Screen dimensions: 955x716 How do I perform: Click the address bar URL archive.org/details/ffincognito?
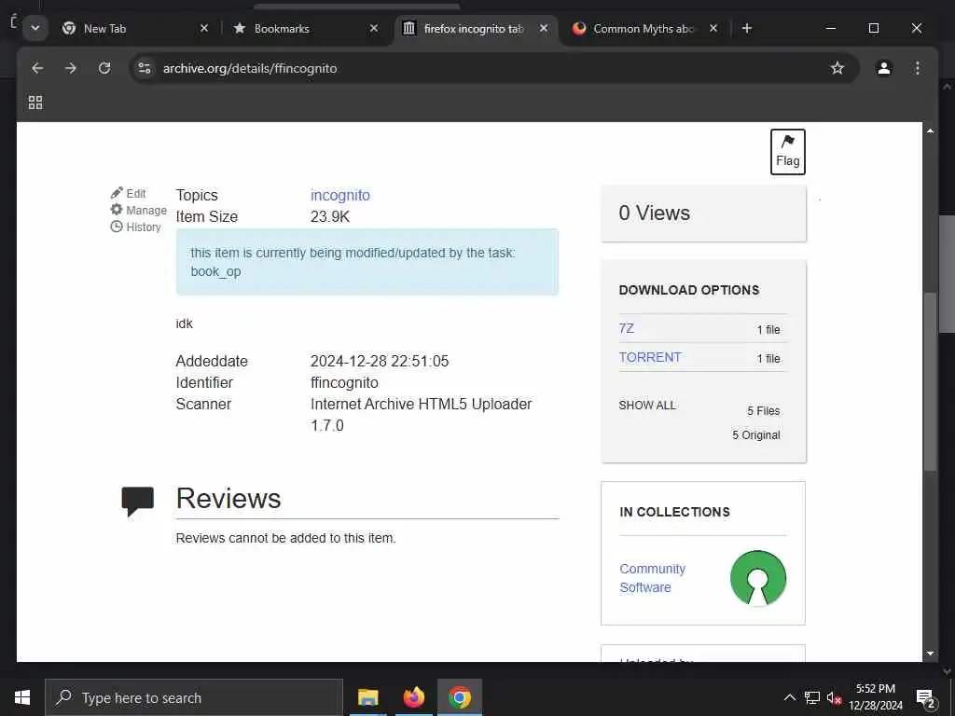[250, 68]
